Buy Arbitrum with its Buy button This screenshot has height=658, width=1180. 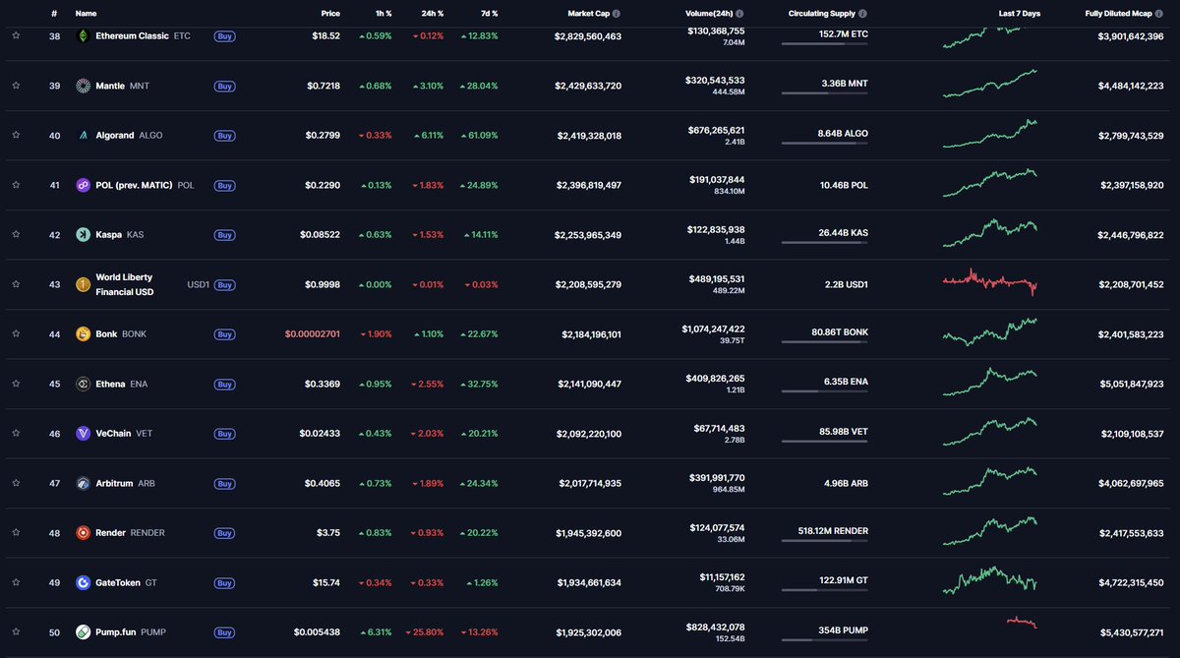(225, 483)
